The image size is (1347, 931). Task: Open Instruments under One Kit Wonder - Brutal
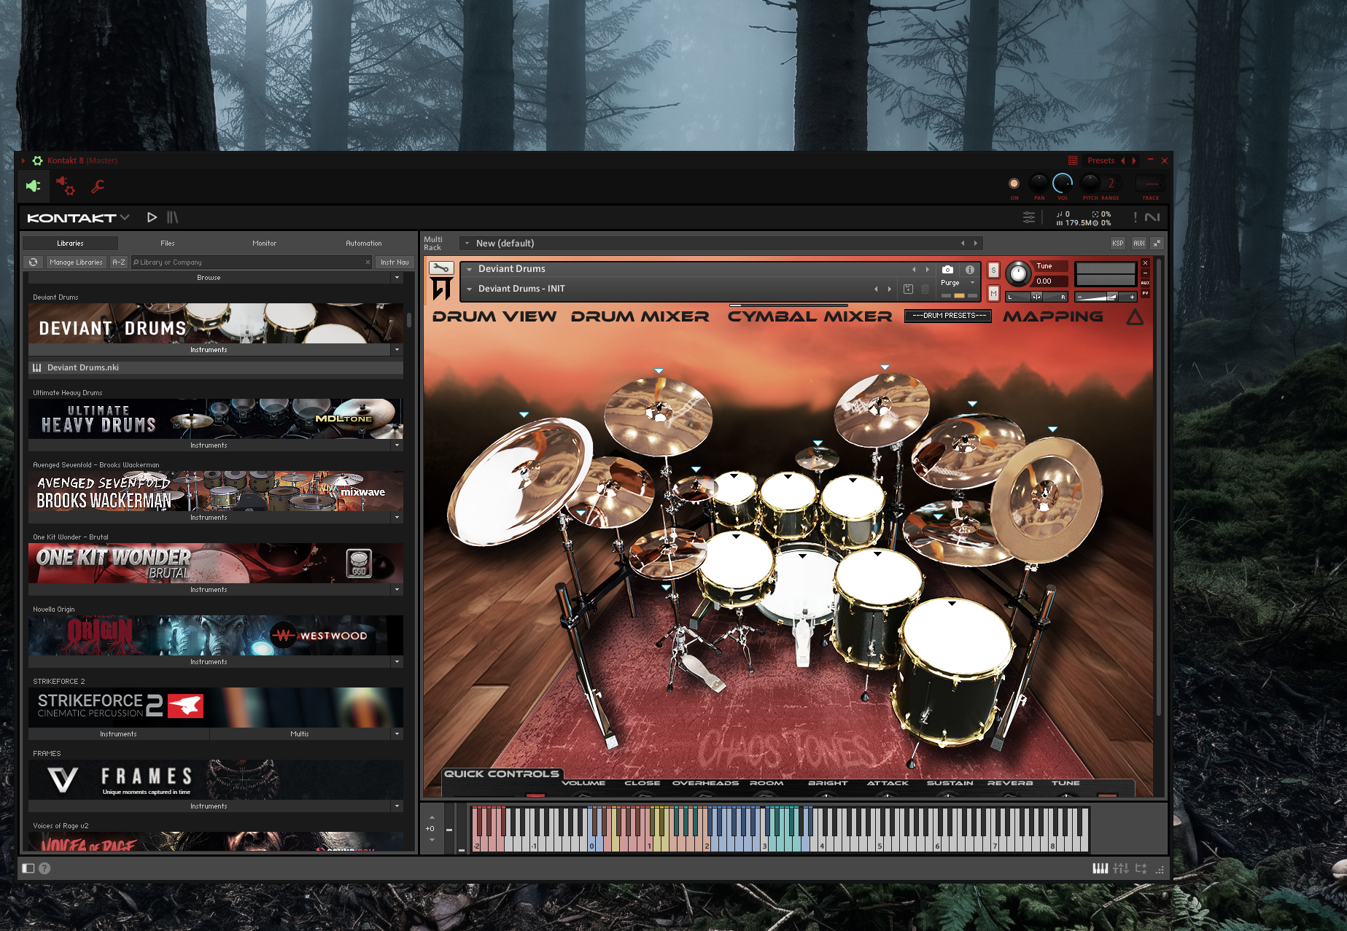click(x=209, y=590)
